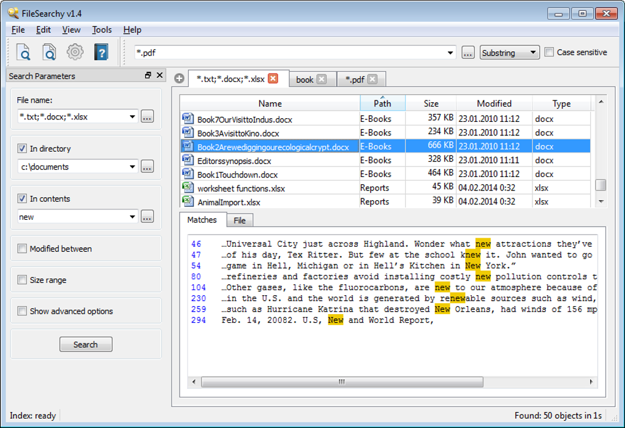Close the book tab
Image resolution: width=625 pixels, height=428 pixels.
point(322,79)
